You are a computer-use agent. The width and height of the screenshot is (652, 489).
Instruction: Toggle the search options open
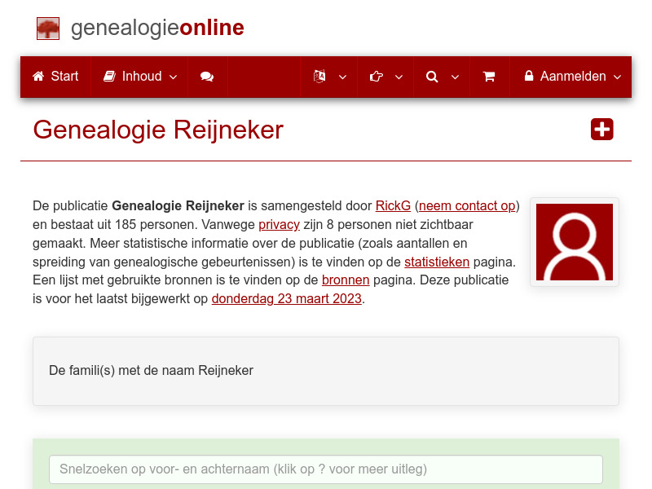[455, 77]
